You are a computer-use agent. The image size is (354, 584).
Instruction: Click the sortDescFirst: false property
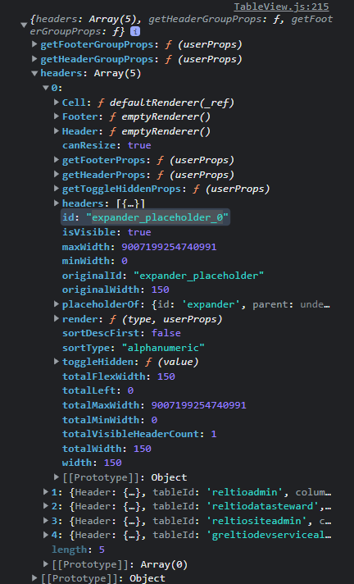pyautogui.click(x=121, y=333)
